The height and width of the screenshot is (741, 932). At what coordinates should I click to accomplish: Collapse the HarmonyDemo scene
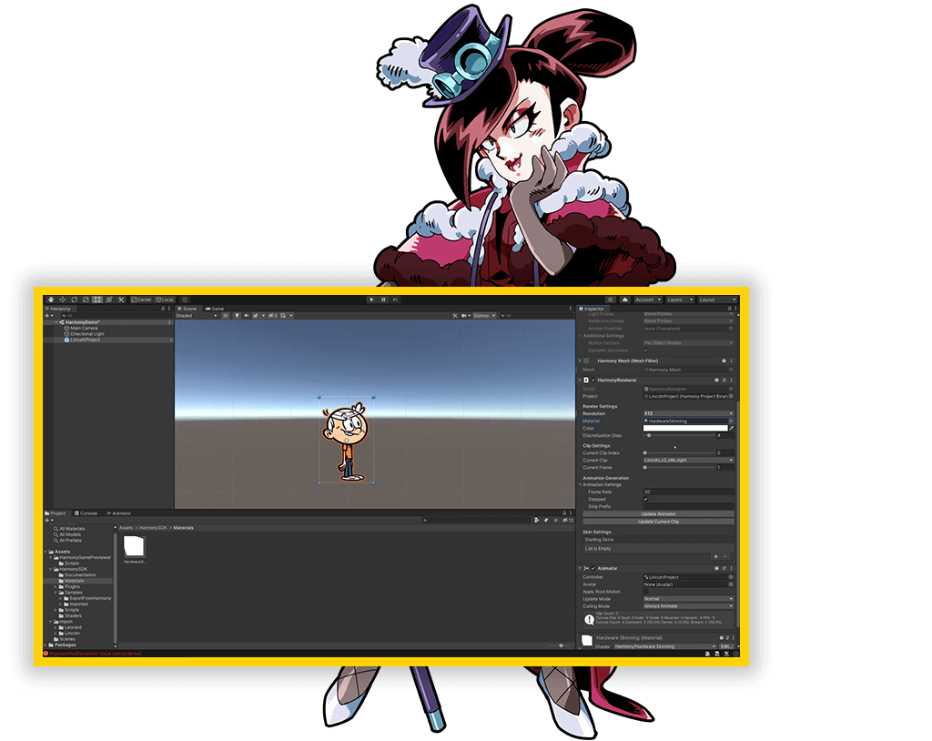(x=57, y=322)
